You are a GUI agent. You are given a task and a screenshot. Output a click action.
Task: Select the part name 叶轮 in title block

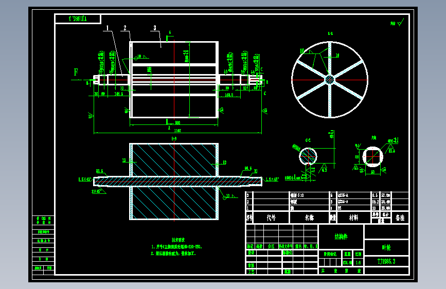click(x=386, y=247)
